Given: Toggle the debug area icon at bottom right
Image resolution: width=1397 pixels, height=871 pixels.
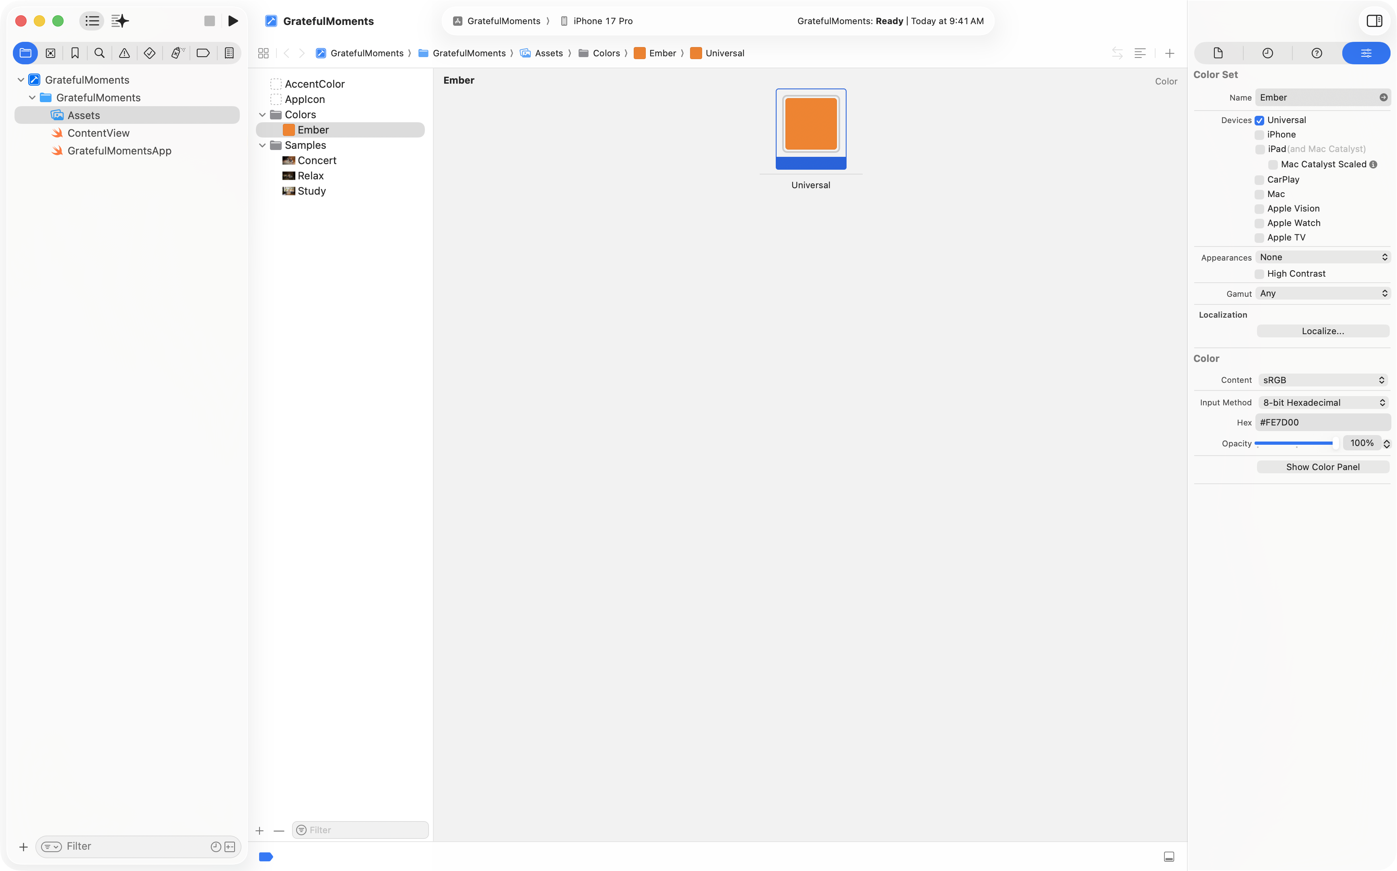Looking at the screenshot, I should coord(1169,857).
